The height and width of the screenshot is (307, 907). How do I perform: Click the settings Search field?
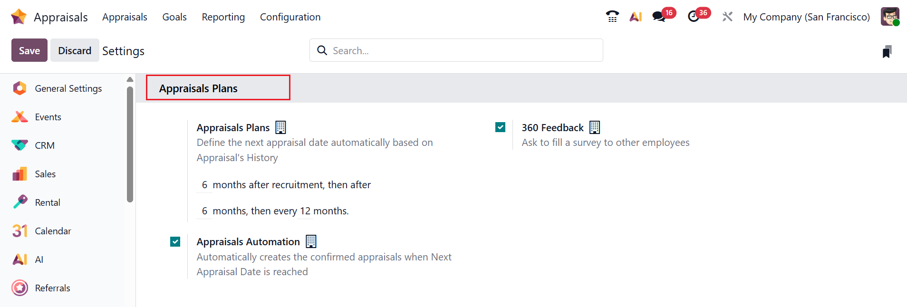456,50
